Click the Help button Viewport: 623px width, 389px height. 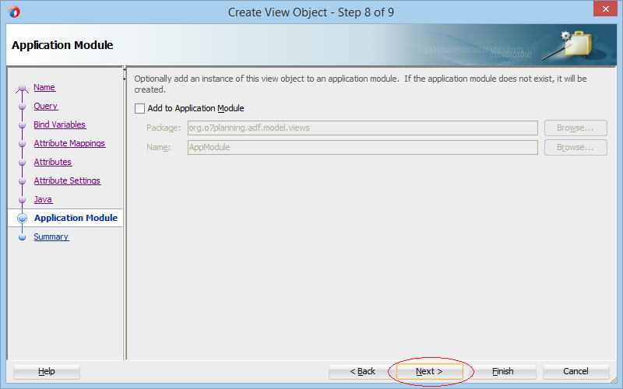(x=47, y=372)
